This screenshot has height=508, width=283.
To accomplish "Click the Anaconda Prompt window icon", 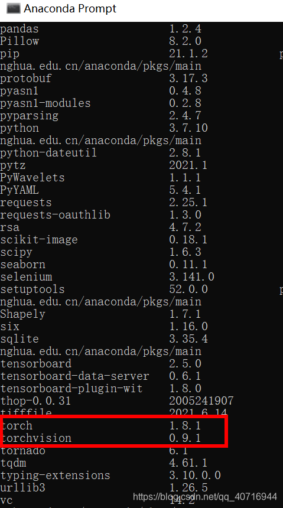I will click(x=13, y=9).
